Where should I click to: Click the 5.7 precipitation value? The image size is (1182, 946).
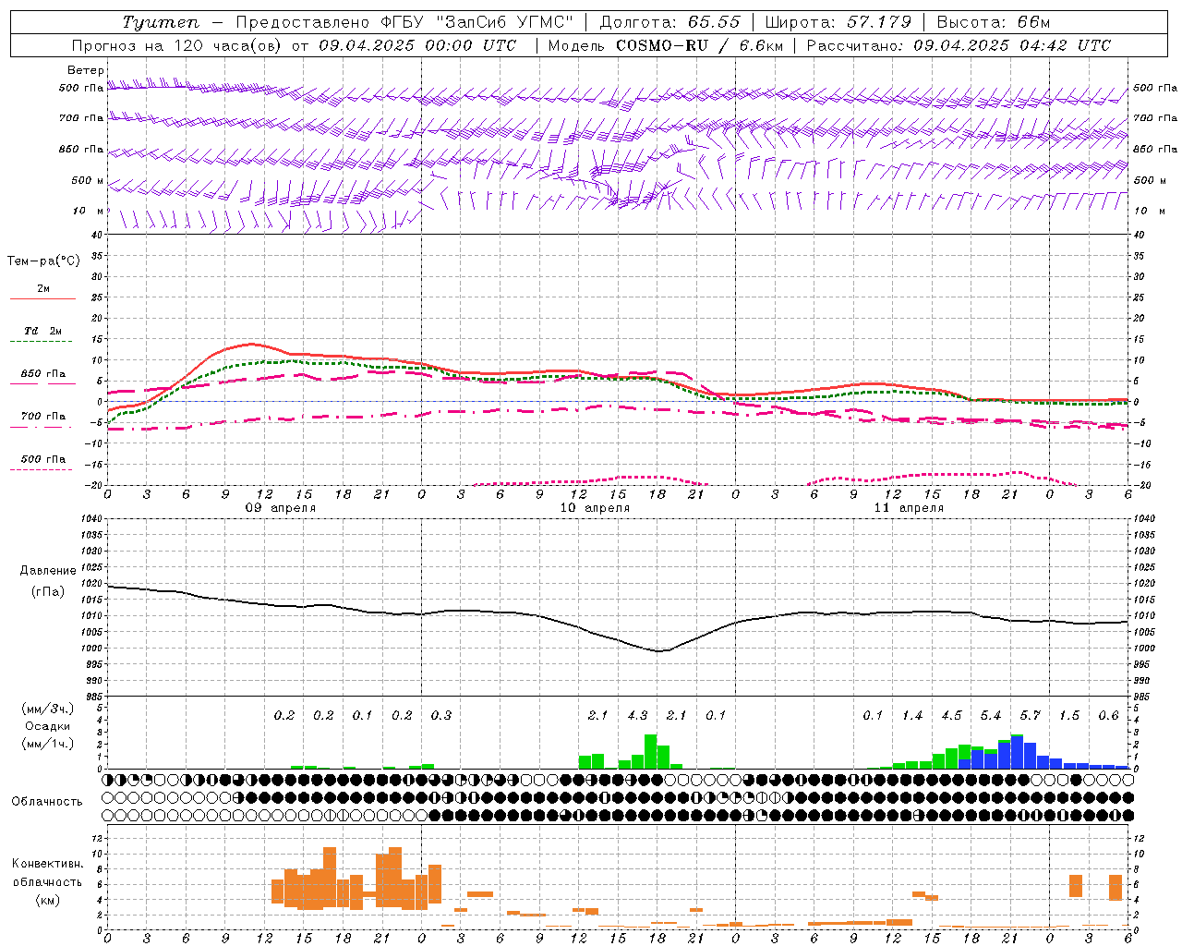tap(1030, 716)
